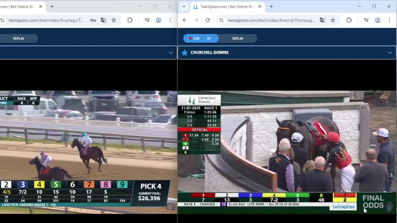Image resolution: width=397 pixels, height=223 pixels.
Task: Click the REPLAY button in the left window
Action: (19, 38)
